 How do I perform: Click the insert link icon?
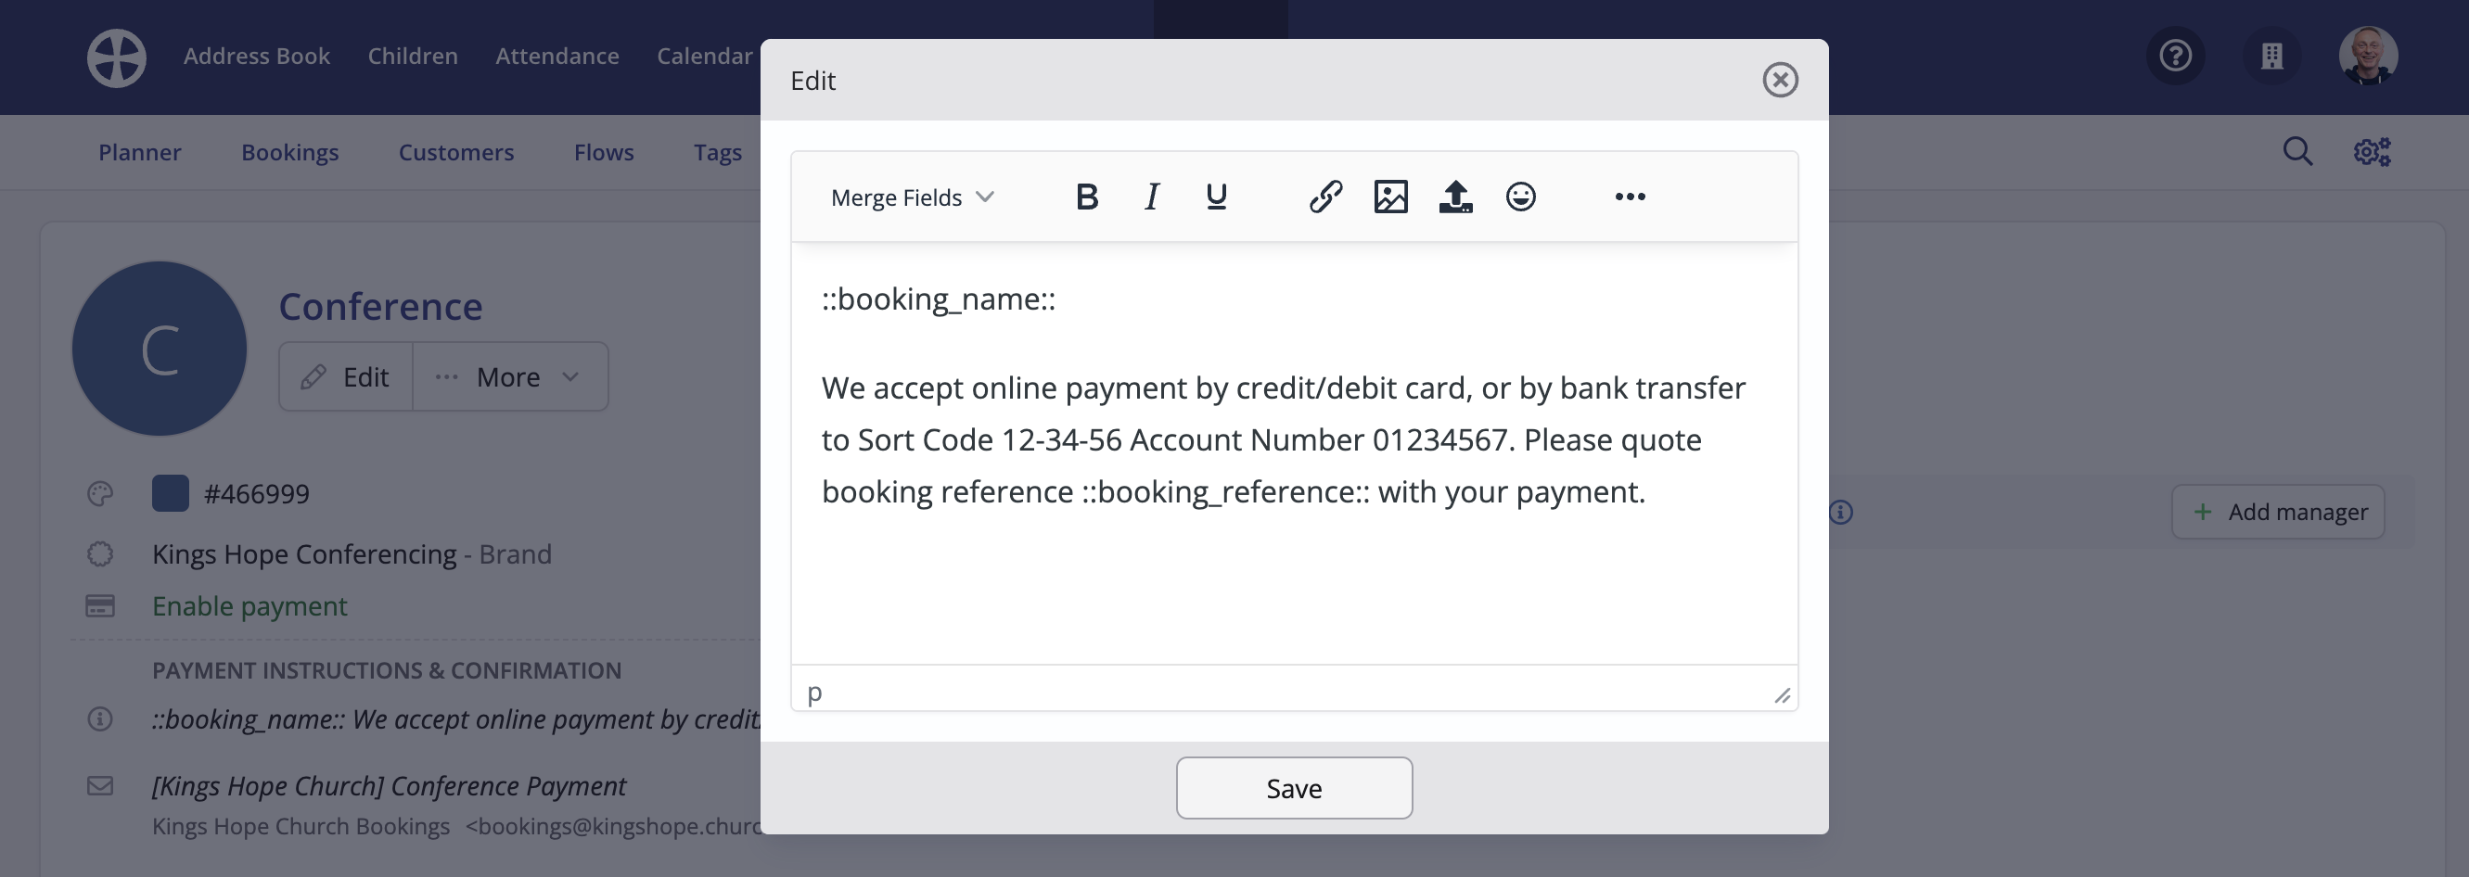click(1325, 197)
